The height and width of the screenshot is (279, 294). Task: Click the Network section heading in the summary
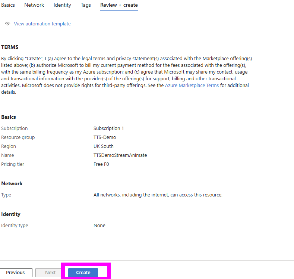point(12,183)
